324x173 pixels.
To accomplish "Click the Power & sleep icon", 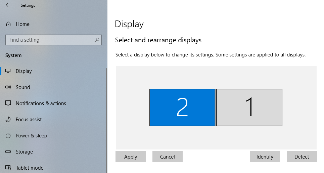I will click(8, 136).
